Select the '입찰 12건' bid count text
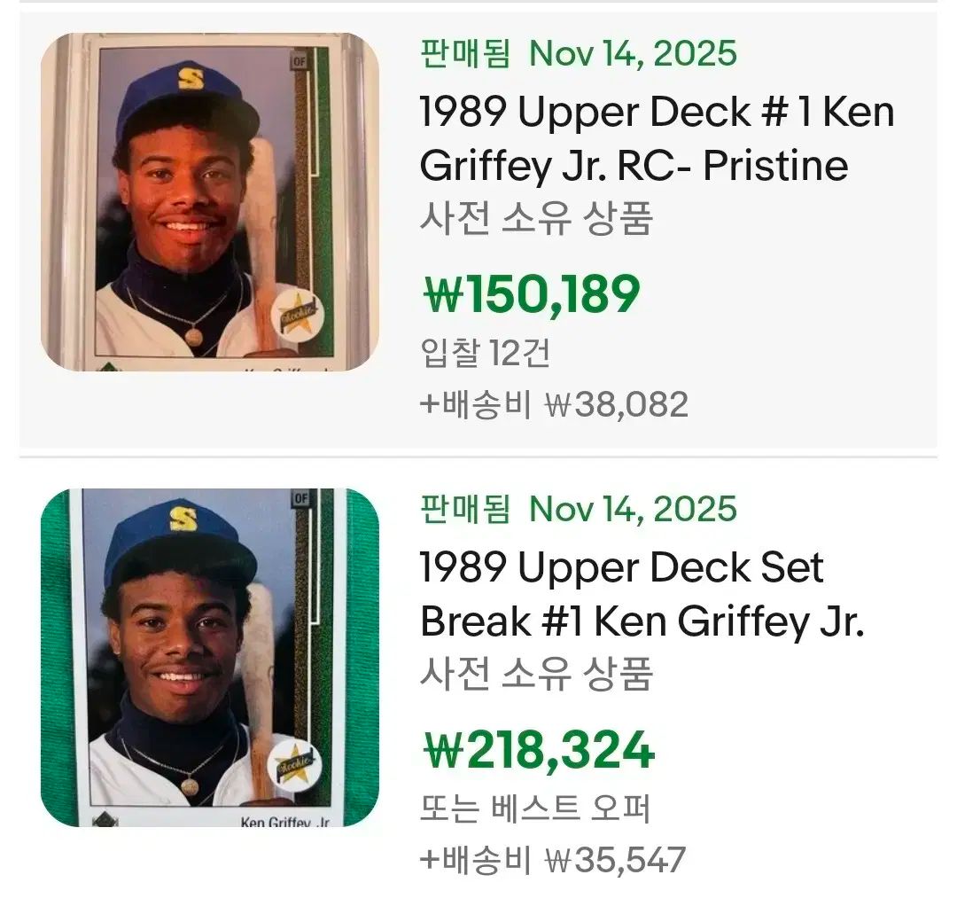This screenshot has width=957, height=906. pyautogui.click(x=485, y=353)
